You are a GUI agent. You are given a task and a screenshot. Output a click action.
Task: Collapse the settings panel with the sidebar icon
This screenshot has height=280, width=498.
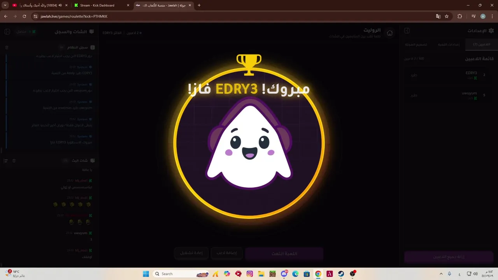point(407,31)
